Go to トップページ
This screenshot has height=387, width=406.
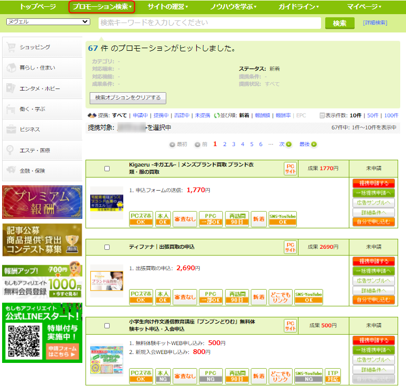click(38, 7)
